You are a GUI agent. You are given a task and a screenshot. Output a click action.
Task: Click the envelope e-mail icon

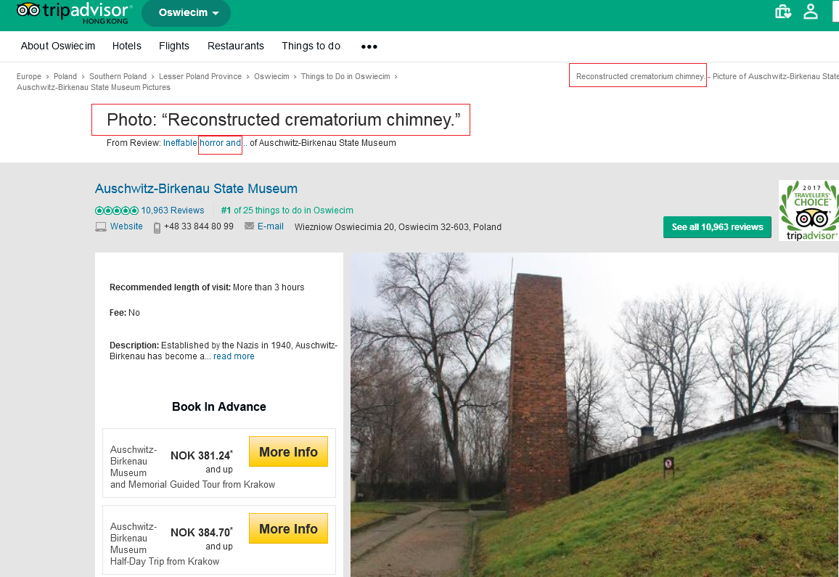pos(250,226)
